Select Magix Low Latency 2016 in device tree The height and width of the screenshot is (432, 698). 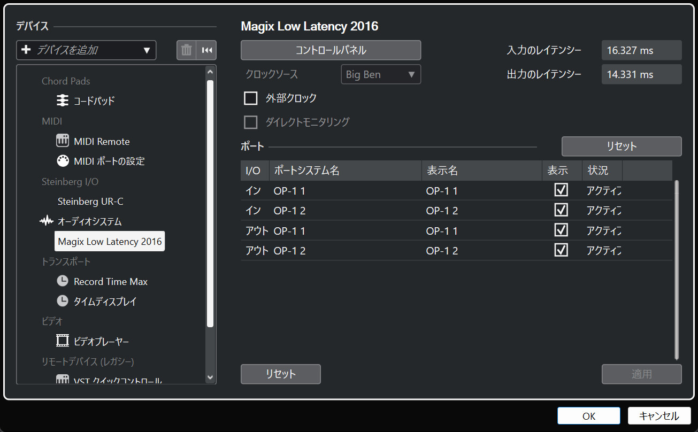[110, 241]
